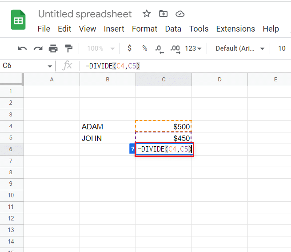Open the Edit menu
Image resolution: width=291 pixels, height=252 pixels.
click(x=64, y=29)
